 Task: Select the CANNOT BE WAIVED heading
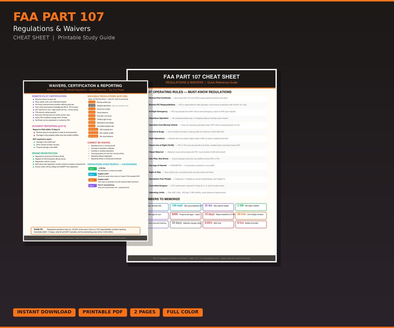(x=99, y=142)
